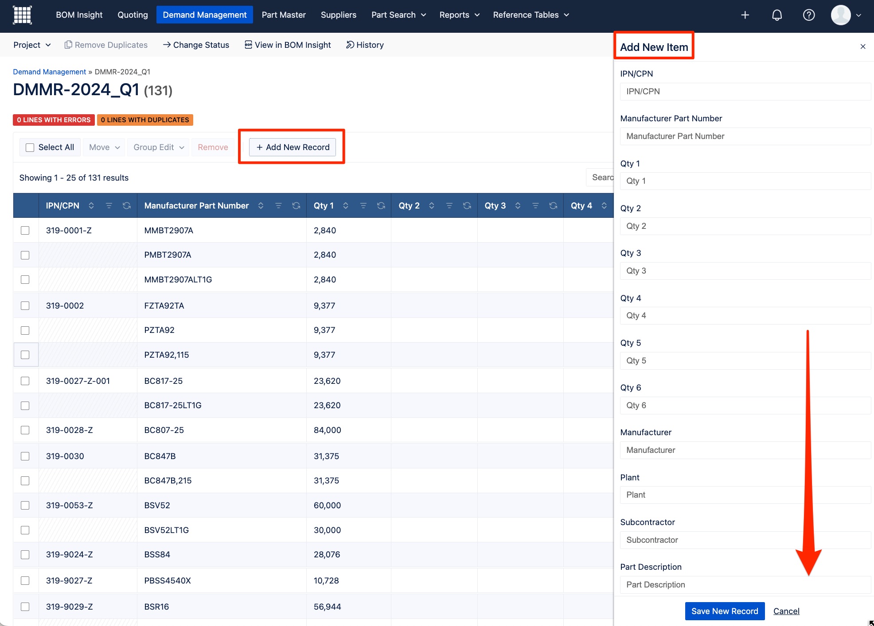Open the user account dropdown arrow

pyautogui.click(x=858, y=15)
